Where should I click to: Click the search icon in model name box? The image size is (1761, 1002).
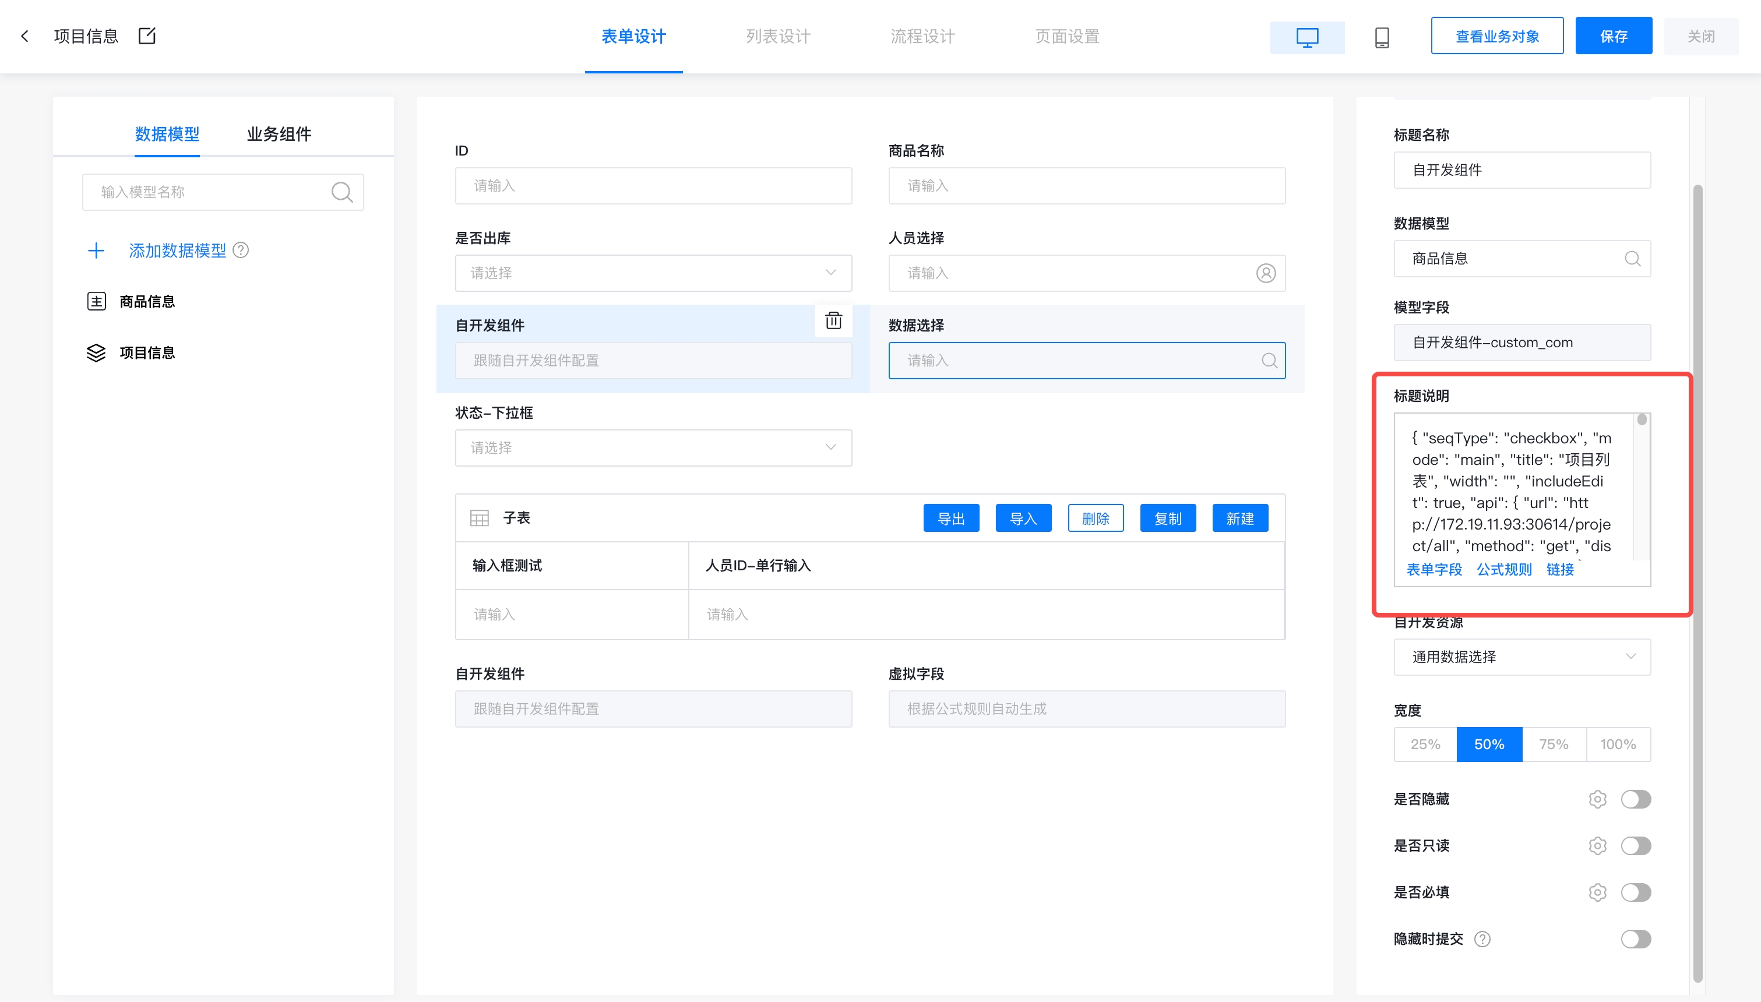341,192
